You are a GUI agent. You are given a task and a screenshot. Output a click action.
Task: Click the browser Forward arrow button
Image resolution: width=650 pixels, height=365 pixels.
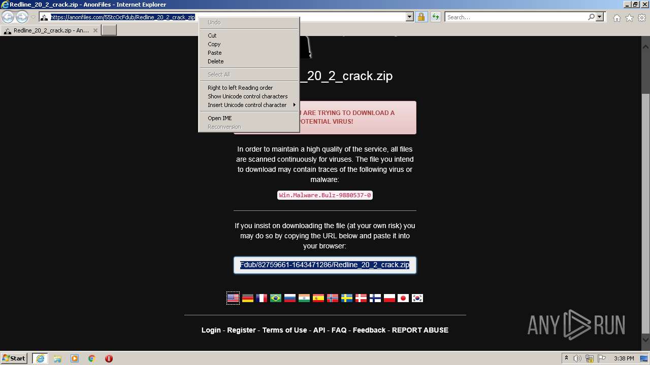coord(22,17)
